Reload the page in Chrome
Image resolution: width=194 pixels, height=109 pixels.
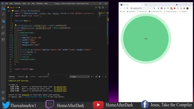(127, 8)
